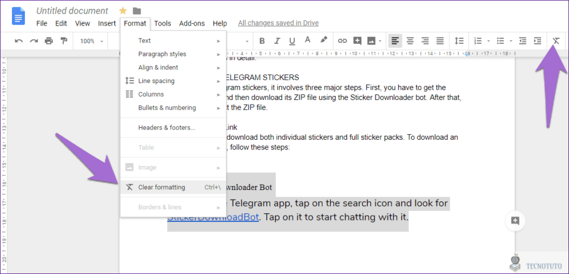
Task: Open the Help menu
Action: 220,23
